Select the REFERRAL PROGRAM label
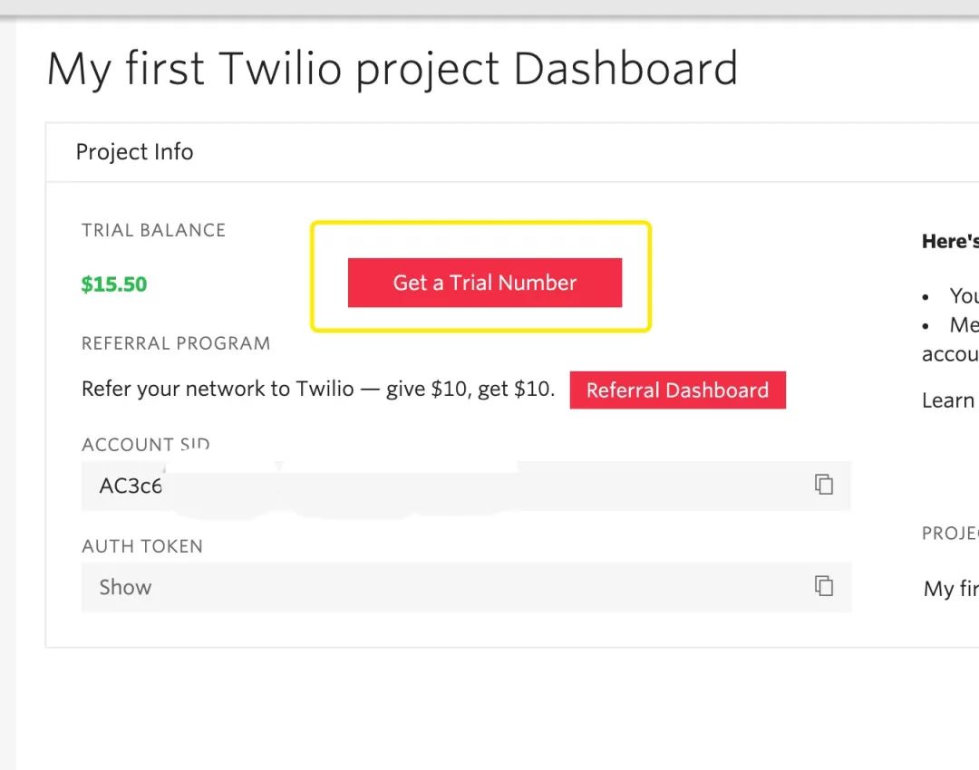Screen dimensions: 979x770 tap(176, 343)
